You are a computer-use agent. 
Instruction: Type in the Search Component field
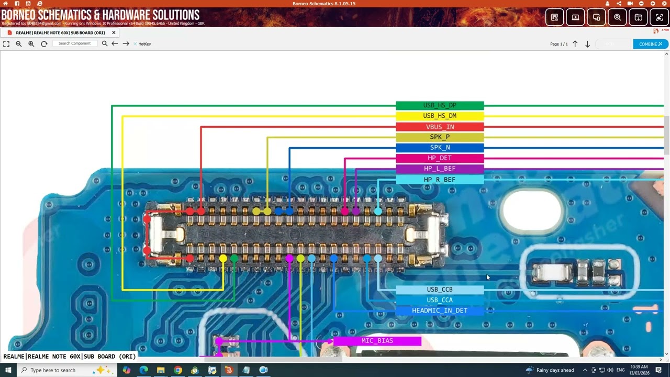pyautogui.click(x=75, y=43)
